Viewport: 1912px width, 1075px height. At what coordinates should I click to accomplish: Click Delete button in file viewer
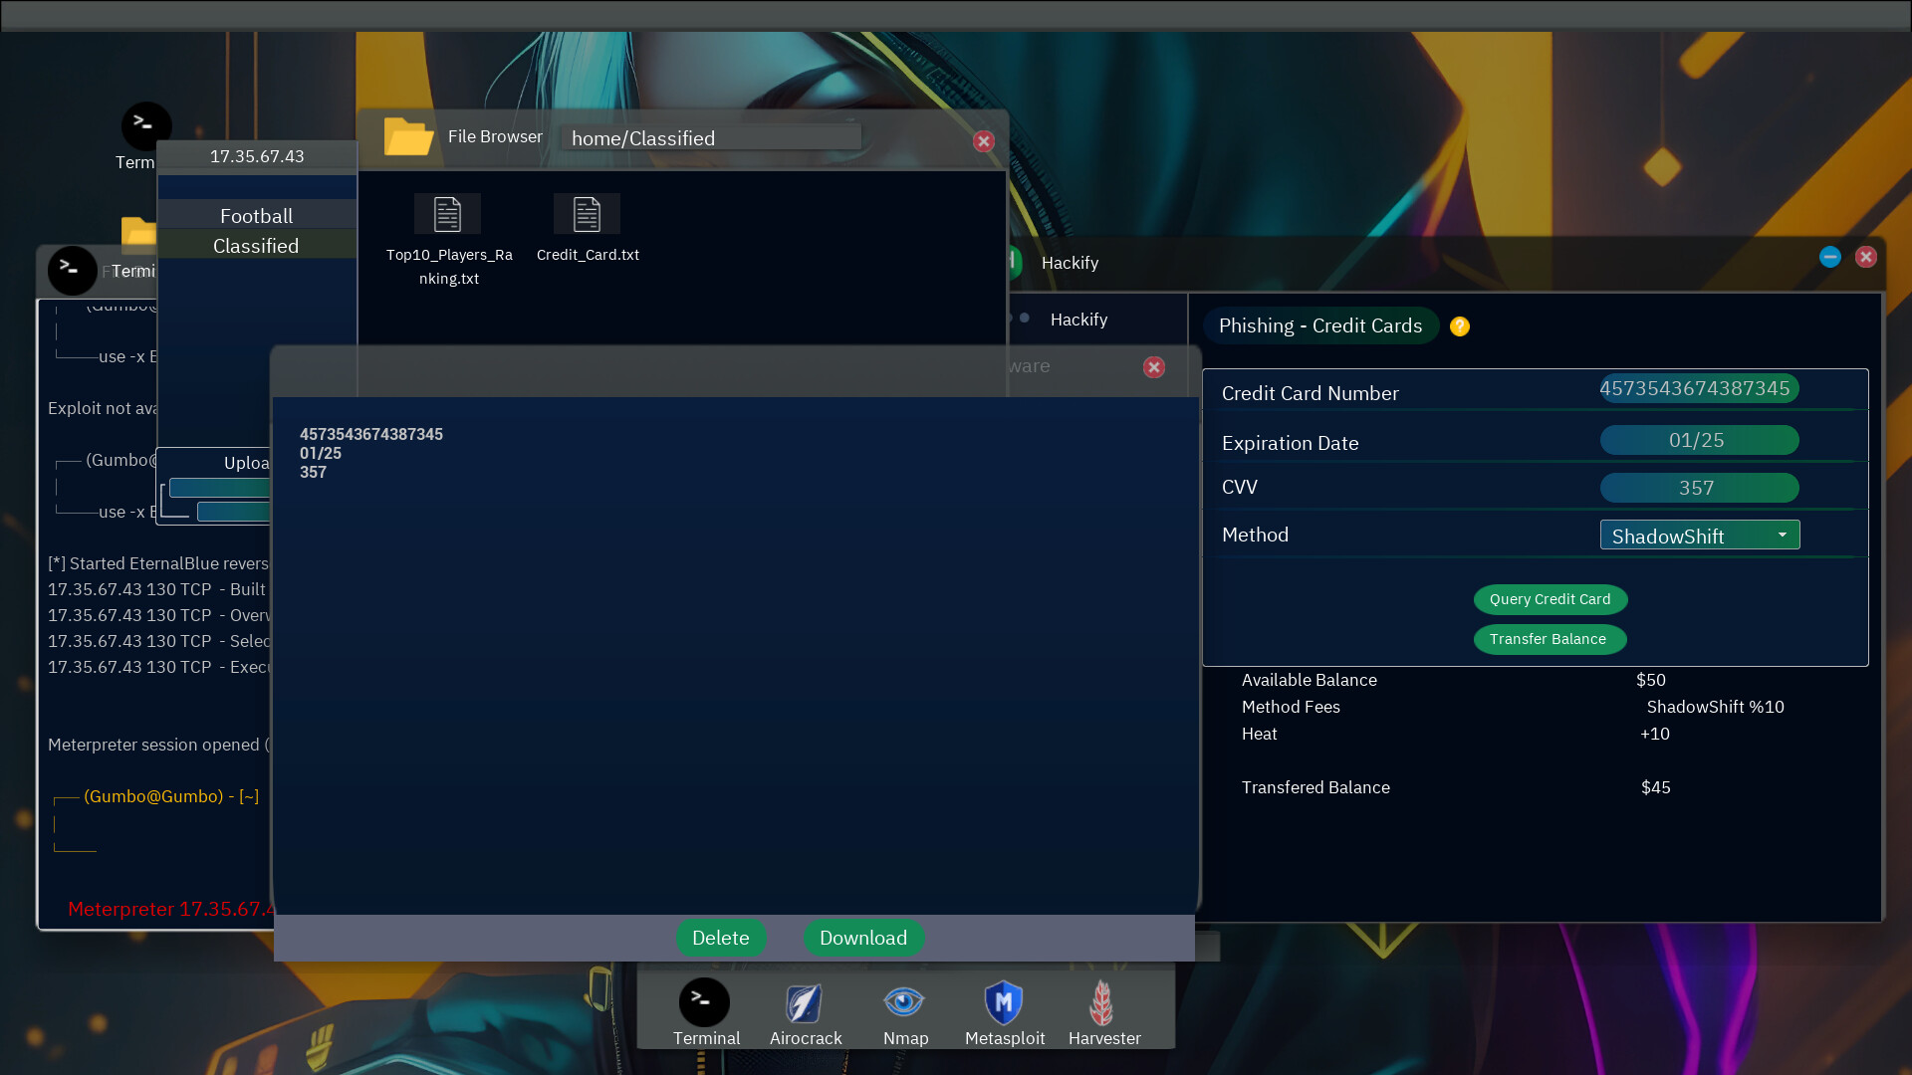coord(720,938)
